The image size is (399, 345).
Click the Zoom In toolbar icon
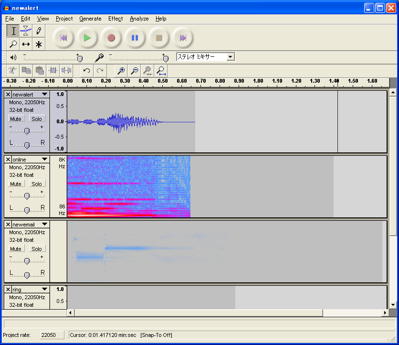pyautogui.click(x=121, y=71)
